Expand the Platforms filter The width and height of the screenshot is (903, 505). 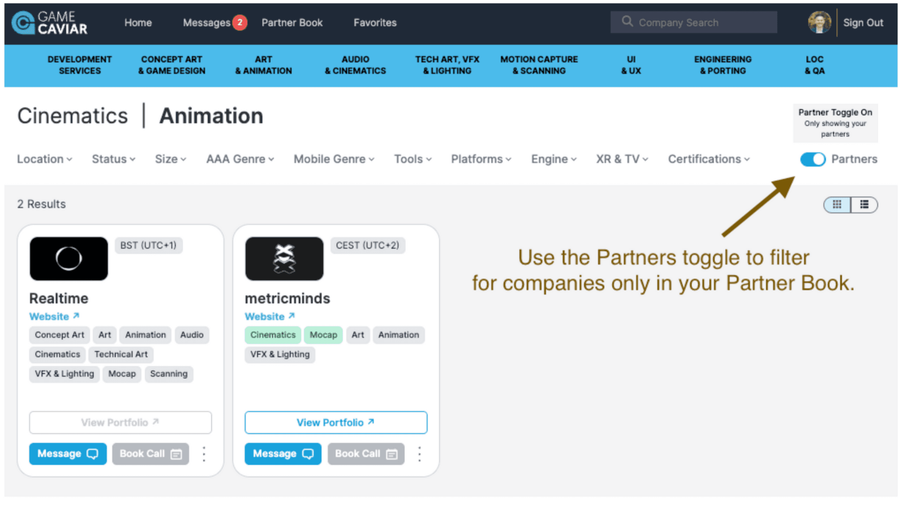481,159
